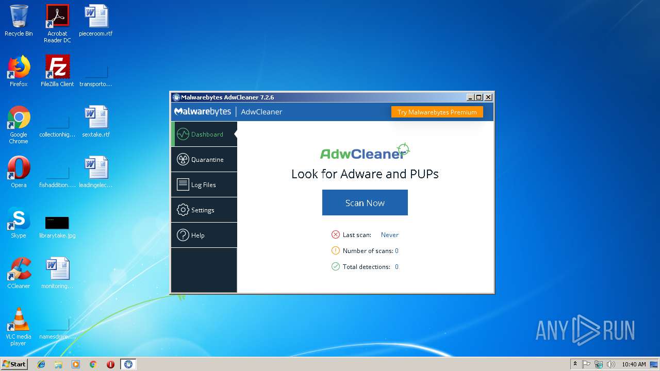The image size is (660, 371).
Task: Click the Opera icon in taskbar
Action: pyautogui.click(x=110, y=364)
